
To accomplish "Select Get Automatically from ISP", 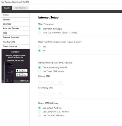I will [40, 67].
